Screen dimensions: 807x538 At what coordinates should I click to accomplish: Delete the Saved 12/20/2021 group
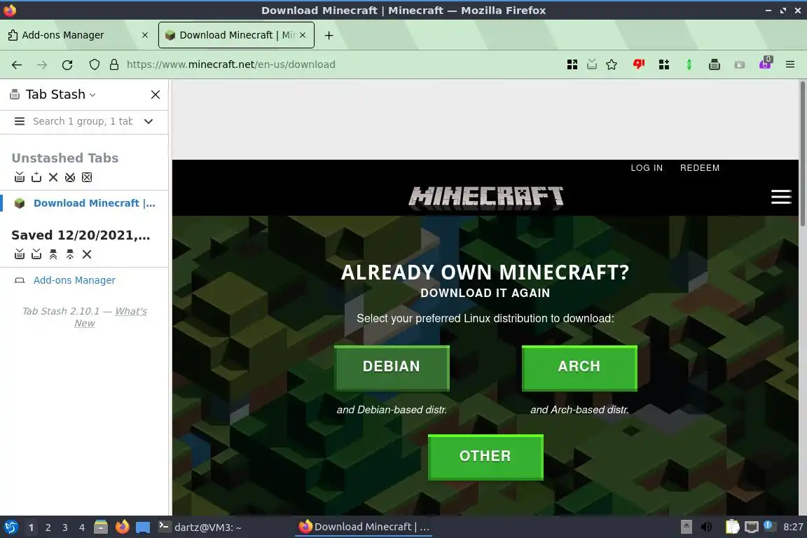87,254
